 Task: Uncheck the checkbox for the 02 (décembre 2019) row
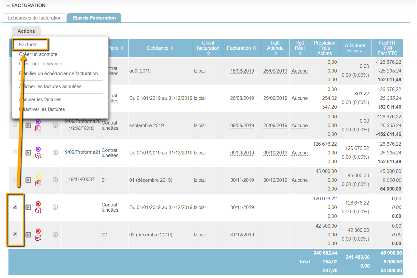coord(15,234)
